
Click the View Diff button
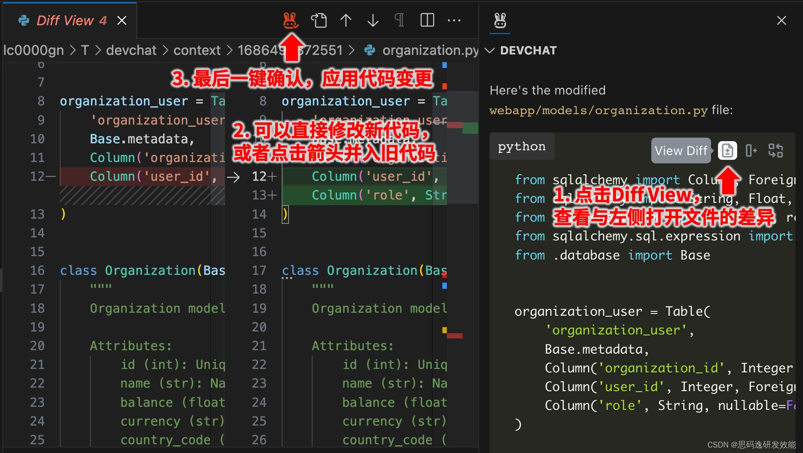(x=681, y=150)
